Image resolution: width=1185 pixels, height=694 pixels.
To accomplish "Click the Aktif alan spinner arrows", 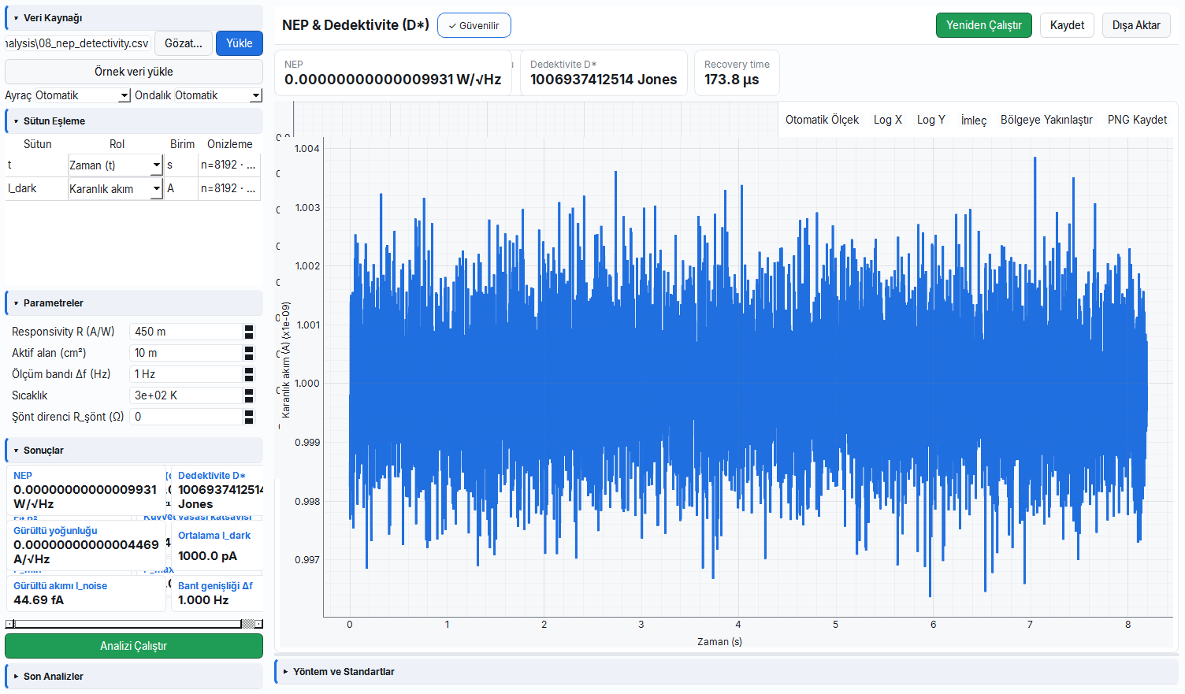I will (249, 353).
